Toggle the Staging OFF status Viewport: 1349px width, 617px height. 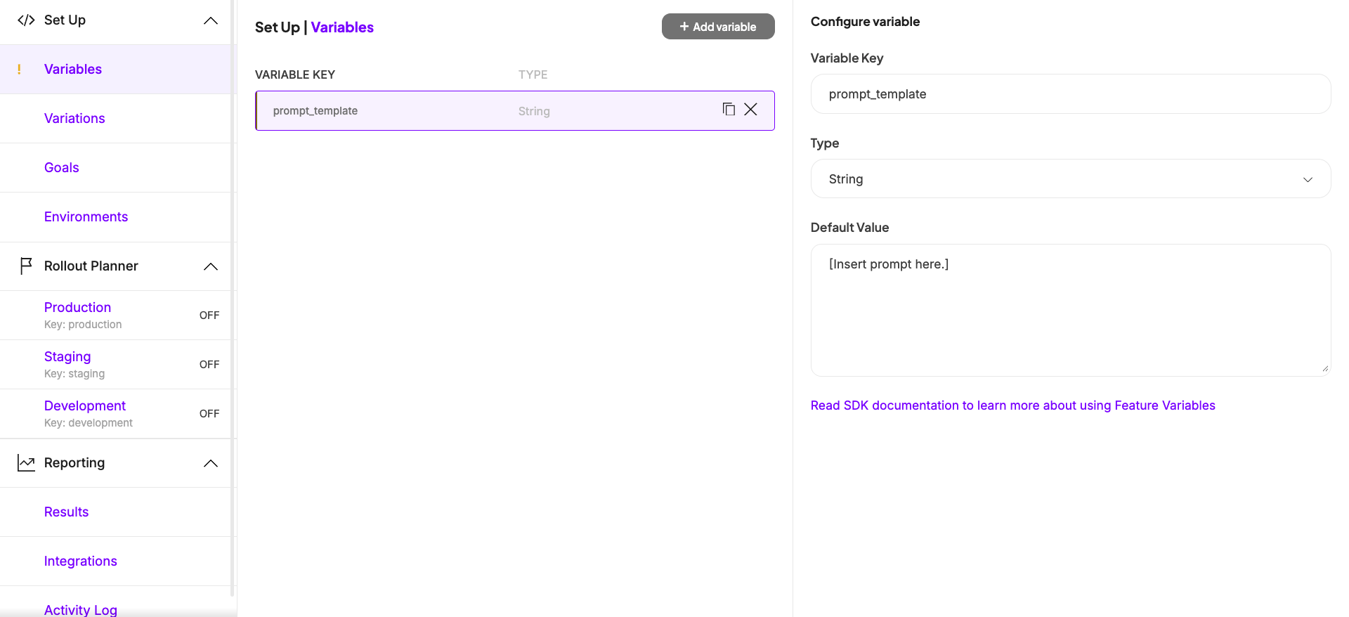209,365
